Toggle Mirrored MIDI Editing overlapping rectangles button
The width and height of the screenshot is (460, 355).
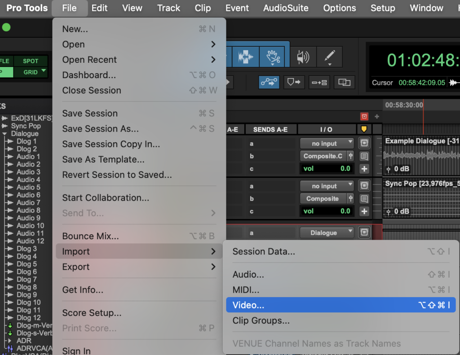pyautogui.click(x=345, y=82)
